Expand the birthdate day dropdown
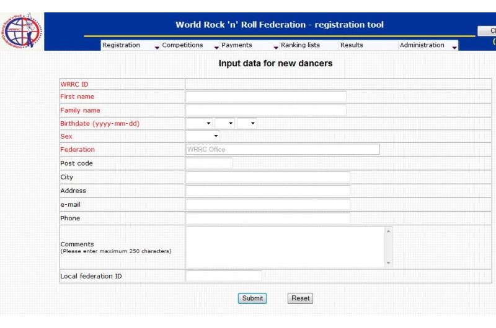The width and height of the screenshot is (496, 328). [247, 124]
